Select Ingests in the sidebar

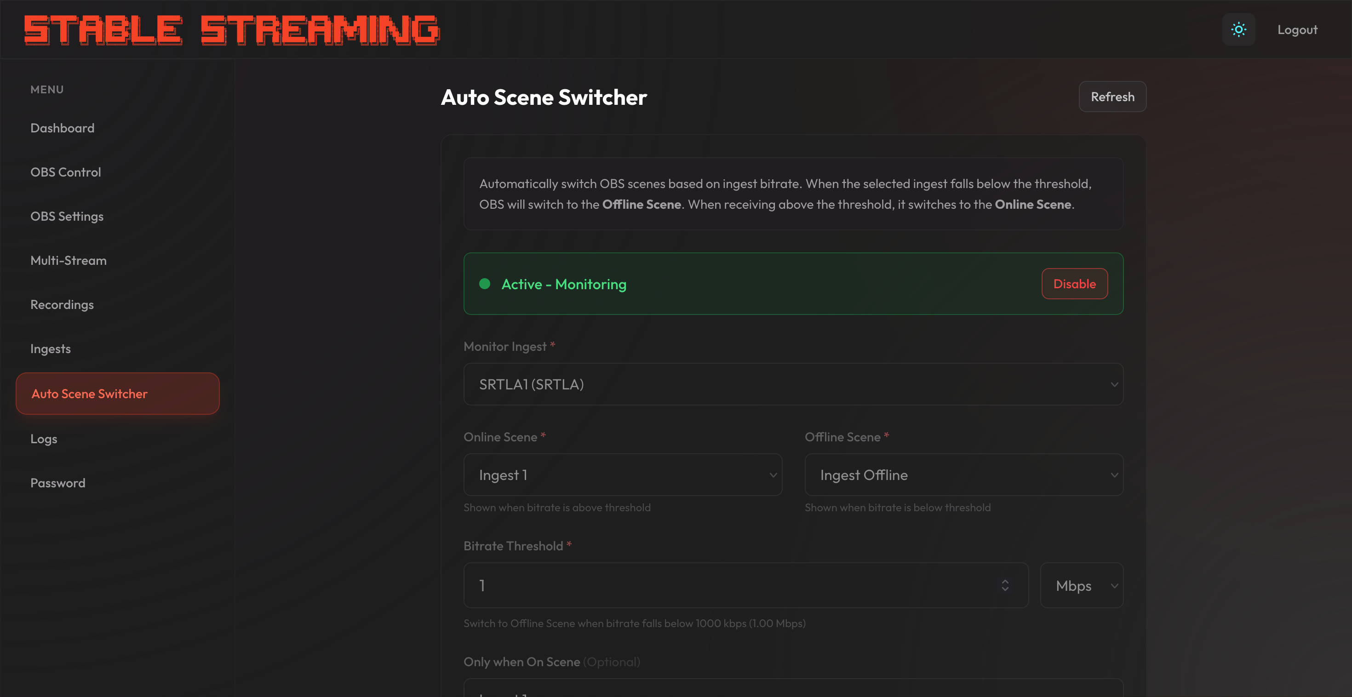point(51,348)
